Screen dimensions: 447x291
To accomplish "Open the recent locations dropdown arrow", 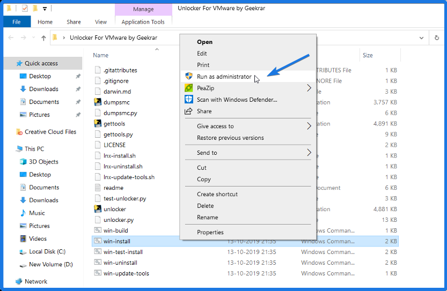I will pos(34,38).
